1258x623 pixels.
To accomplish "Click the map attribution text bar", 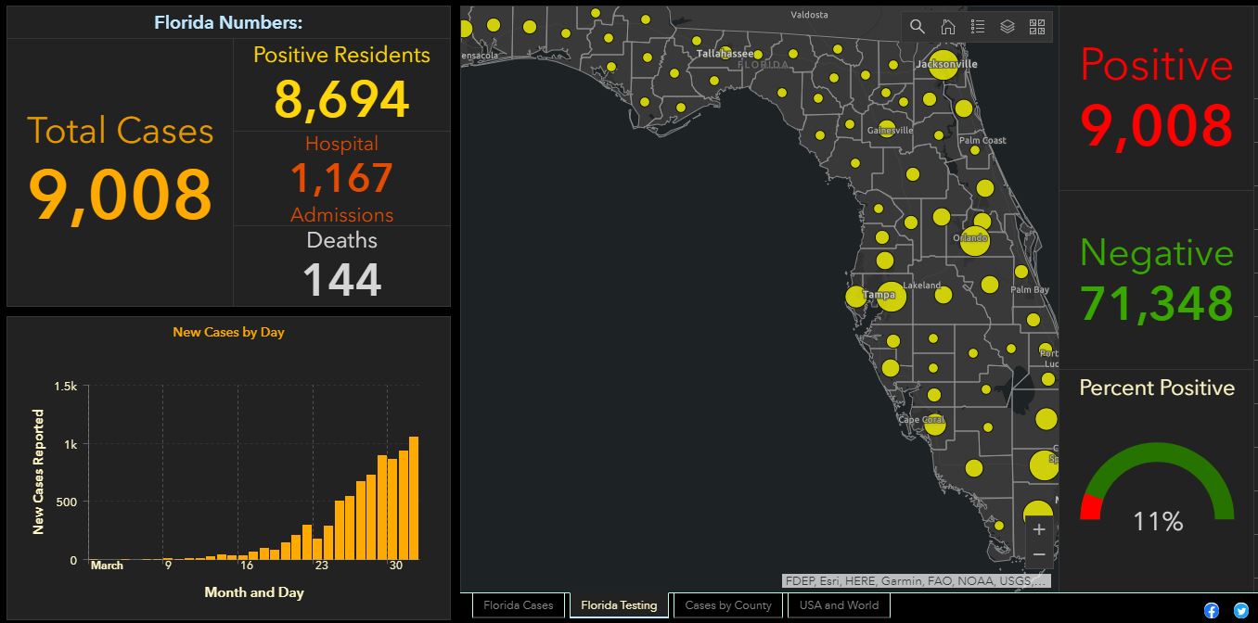I will click(917, 581).
